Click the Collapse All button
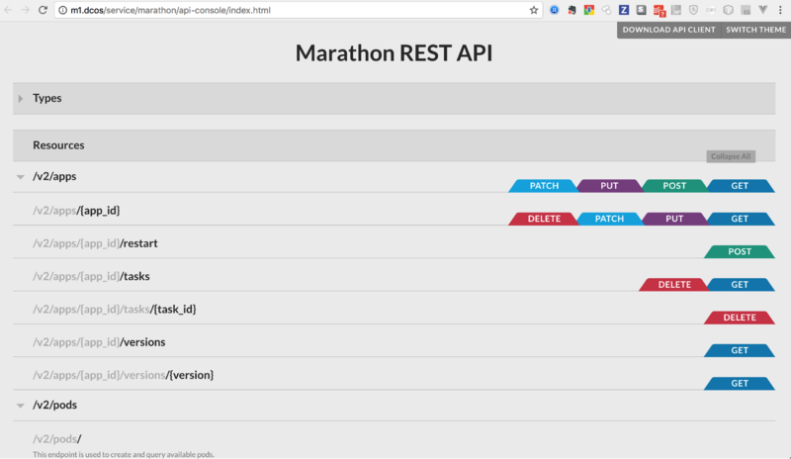 click(730, 156)
